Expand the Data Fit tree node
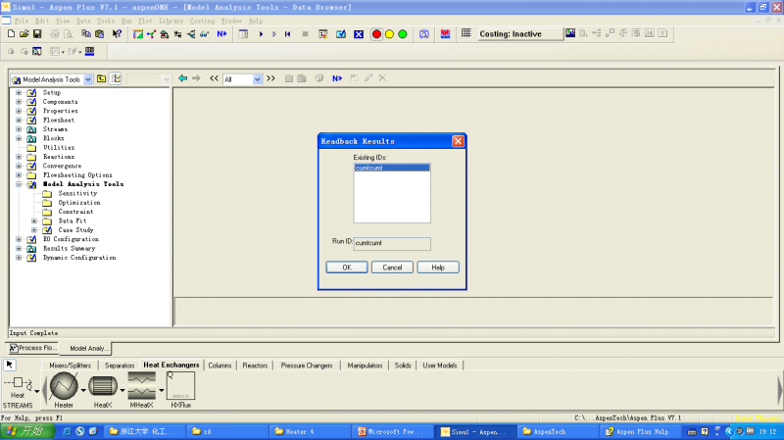The image size is (784, 440). click(34, 220)
